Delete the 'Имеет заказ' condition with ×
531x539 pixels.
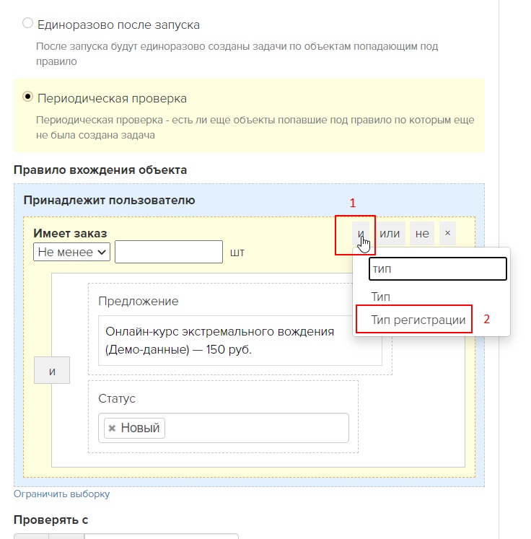(447, 233)
